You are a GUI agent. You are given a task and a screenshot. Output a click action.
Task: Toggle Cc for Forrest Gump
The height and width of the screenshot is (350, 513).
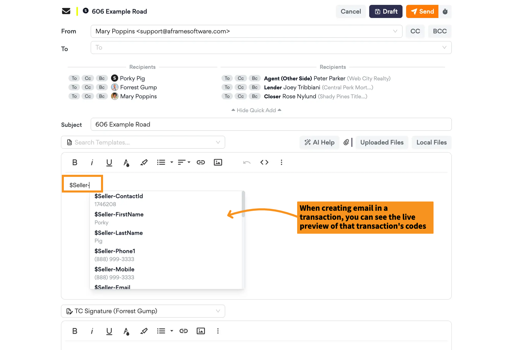click(x=88, y=87)
